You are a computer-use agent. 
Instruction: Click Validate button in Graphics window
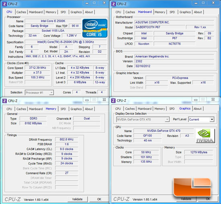pos(186,199)
